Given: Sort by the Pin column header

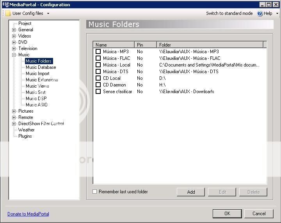Looking at the screenshot, I should click(x=146, y=45).
